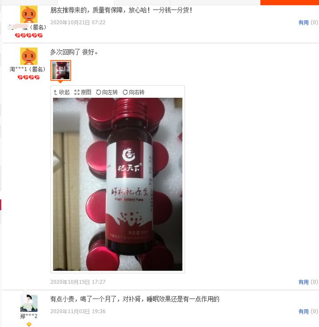Rotate photo left with 向左转
Viewport: 319px width, 327px height.
coord(107,92)
